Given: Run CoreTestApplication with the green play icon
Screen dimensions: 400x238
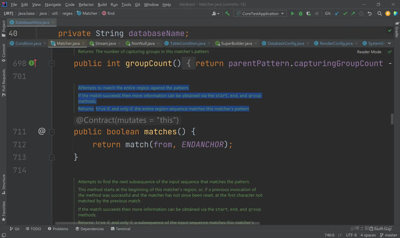Looking at the screenshot, I should pyautogui.click(x=292, y=14).
